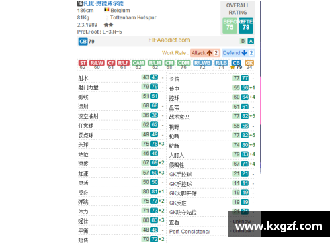The height and width of the screenshot is (243, 336).
Task: Click the 凌空抽射 stat row label
Action: tap(88, 116)
